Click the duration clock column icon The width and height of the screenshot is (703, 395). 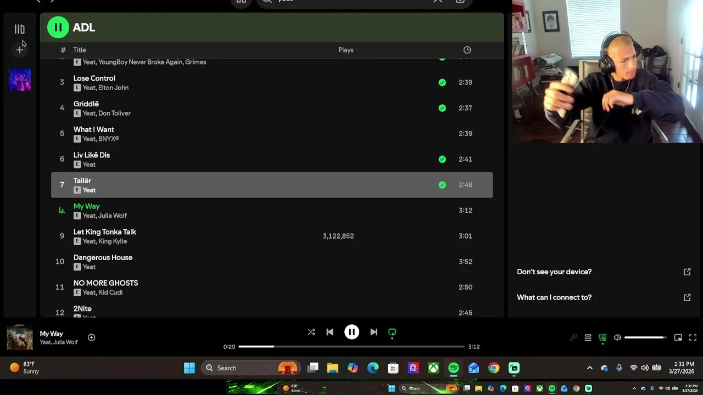467,50
